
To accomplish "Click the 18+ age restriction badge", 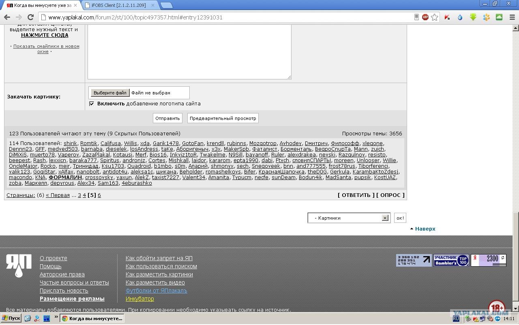I will click(497, 307).
